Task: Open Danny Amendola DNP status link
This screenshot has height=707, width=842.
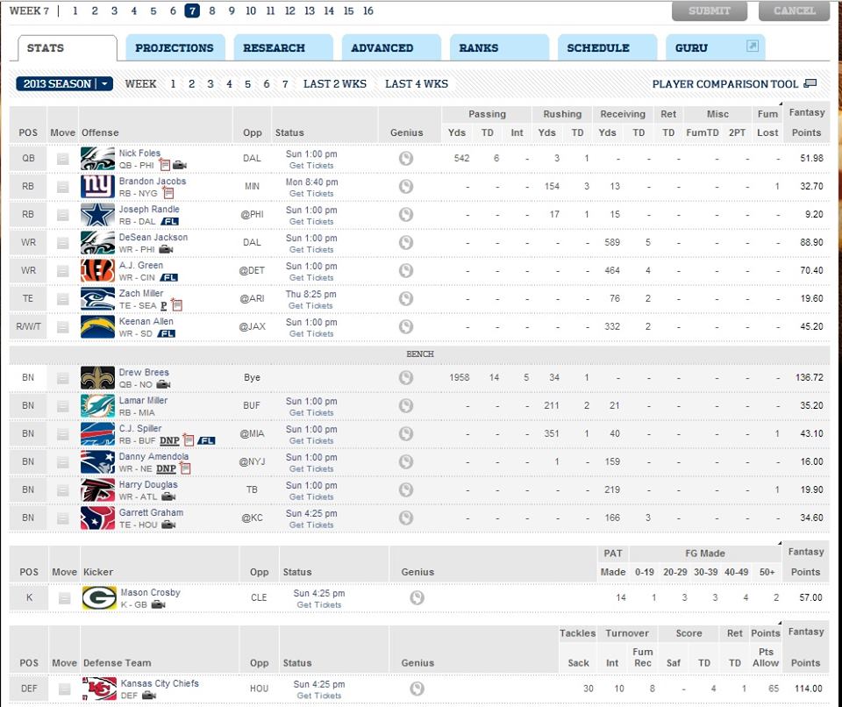Action: [166, 468]
